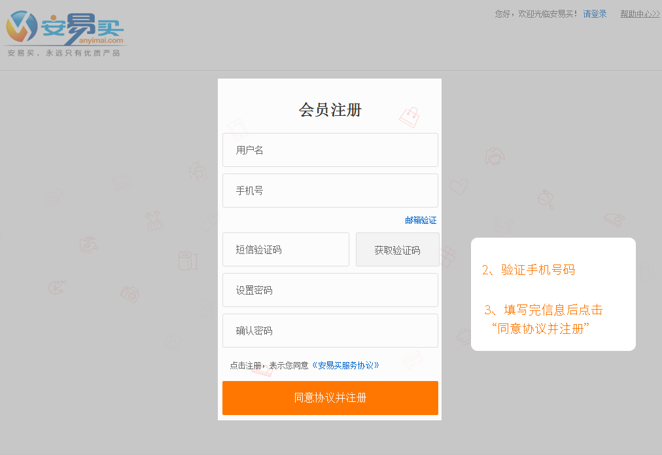Focus the 手机号 phone number field
The width and height of the screenshot is (662, 455).
[x=330, y=191]
